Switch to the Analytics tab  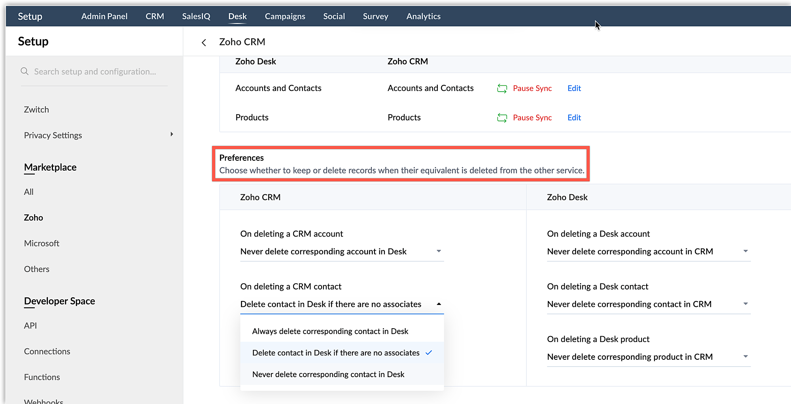pos(423,16)
